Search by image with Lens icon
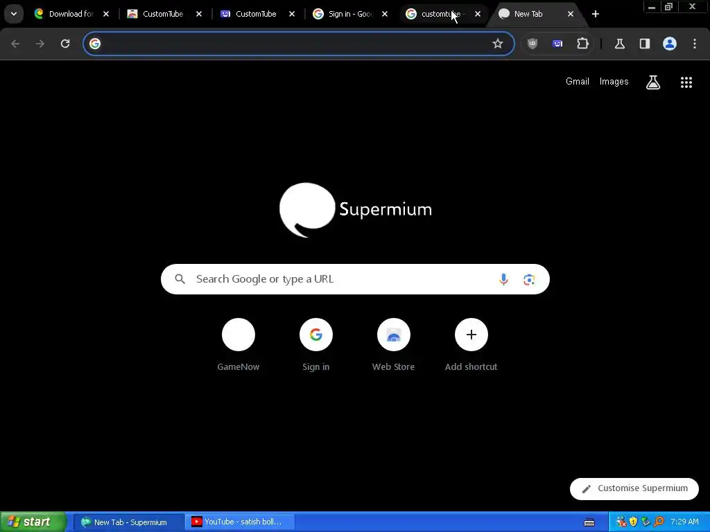This screenshot has height=532, width=710. click(x=529, y=279)
